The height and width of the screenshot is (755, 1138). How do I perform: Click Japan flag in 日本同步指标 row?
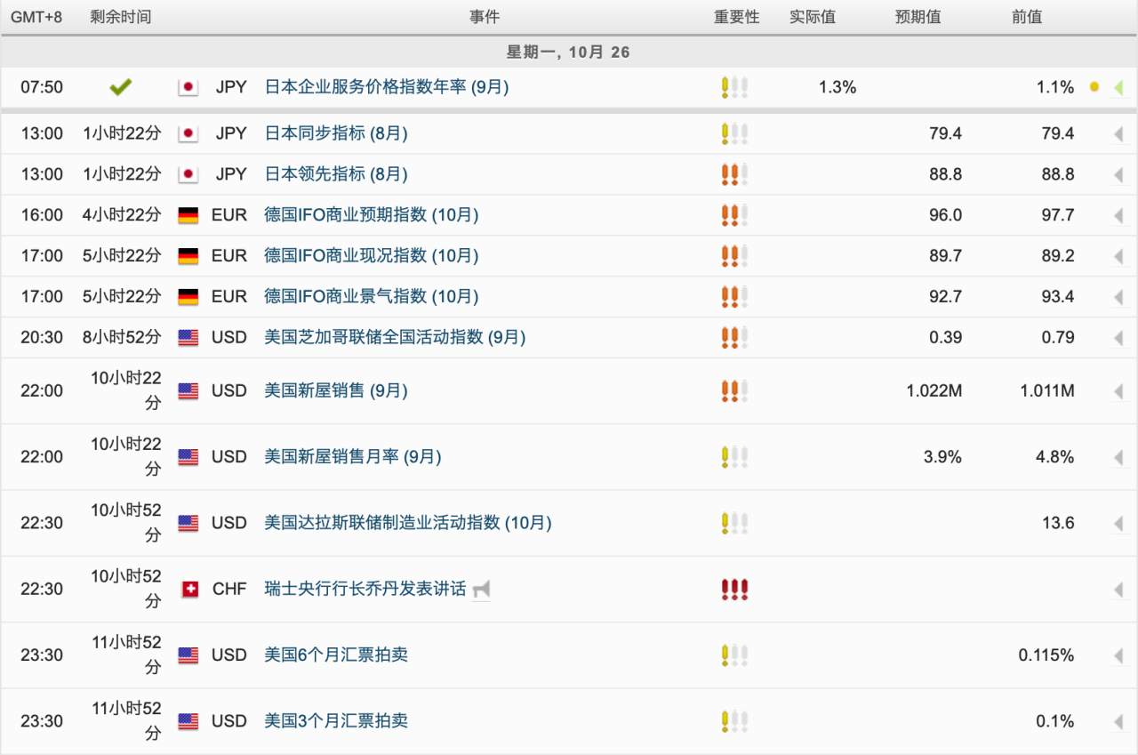(188, 133)
